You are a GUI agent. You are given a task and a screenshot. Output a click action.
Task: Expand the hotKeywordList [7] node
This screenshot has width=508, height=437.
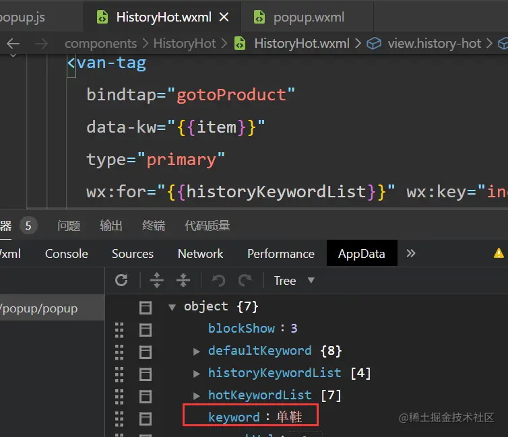(x=196, y=396)
